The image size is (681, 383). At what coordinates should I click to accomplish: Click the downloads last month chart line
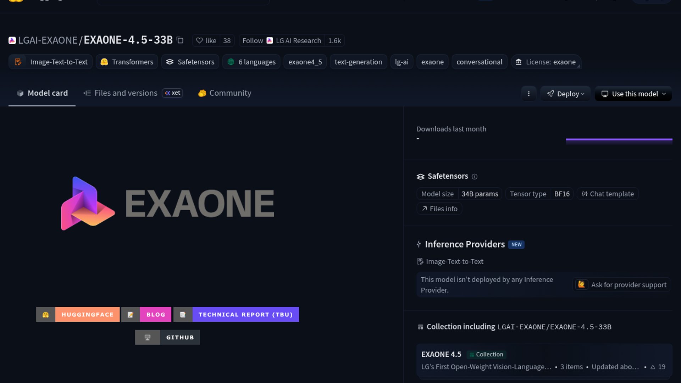619,140
